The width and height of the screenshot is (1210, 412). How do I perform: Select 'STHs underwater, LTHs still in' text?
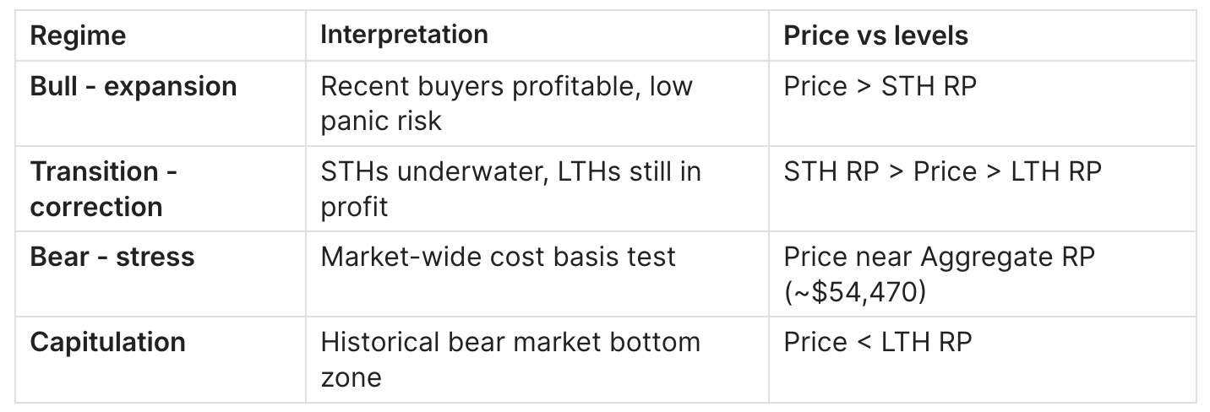510,172
